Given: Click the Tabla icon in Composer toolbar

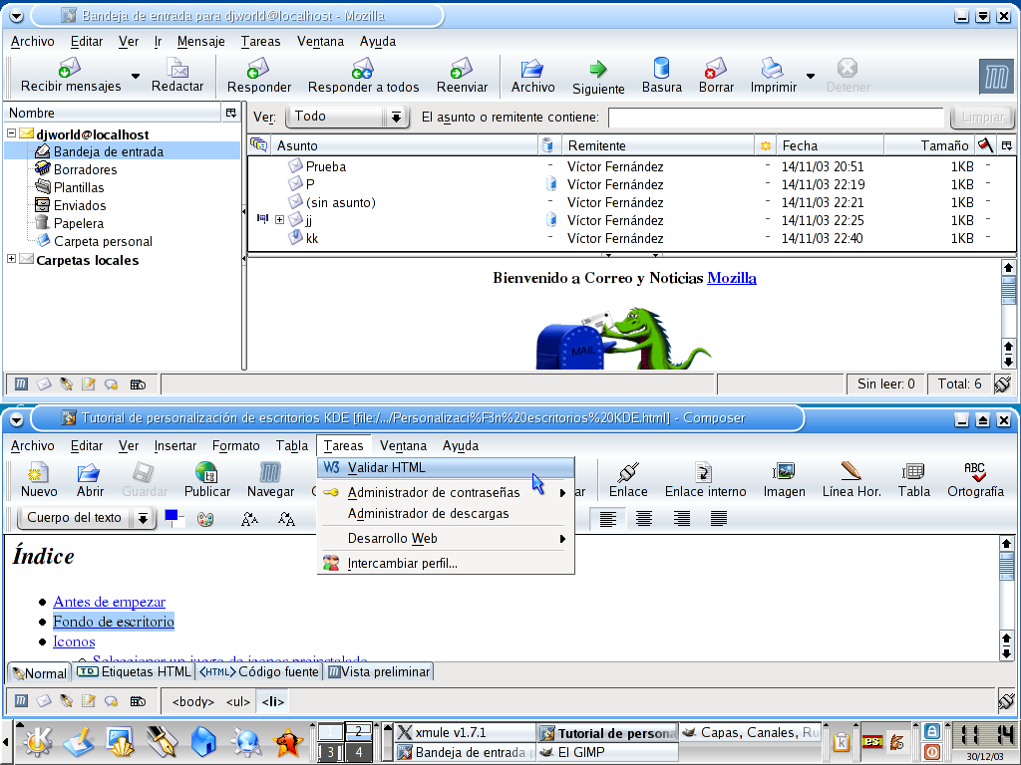Looking at the screenshot, I should pyautogui.click(x=913, y=480).
